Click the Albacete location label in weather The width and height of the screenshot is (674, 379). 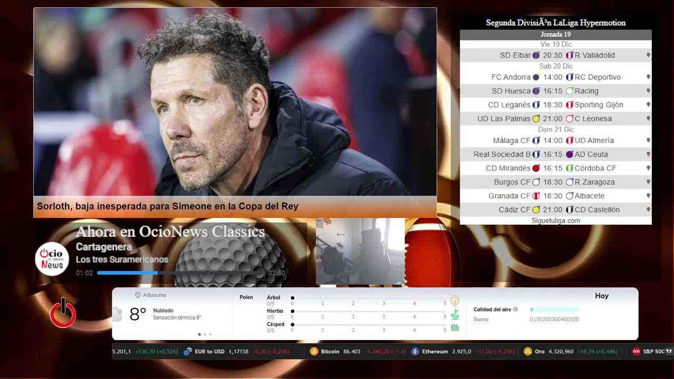(x=155, y=295)
